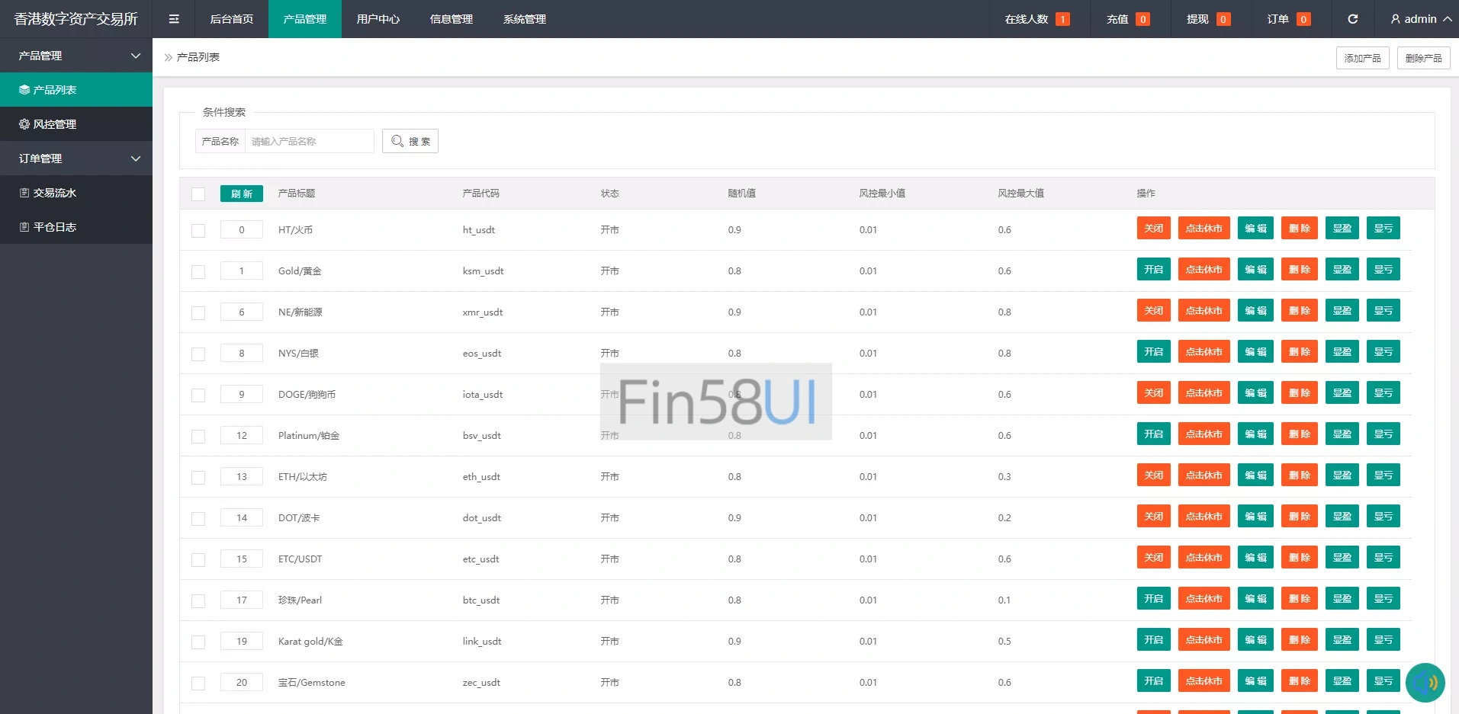
Task: Toggle the select-all checkbox in table header
Action: (198, 194)
